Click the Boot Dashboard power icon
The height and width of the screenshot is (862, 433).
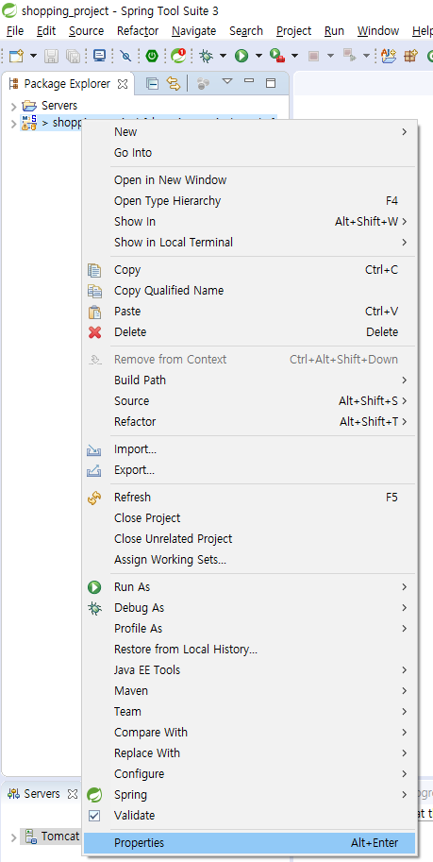[x=152, y=56]
